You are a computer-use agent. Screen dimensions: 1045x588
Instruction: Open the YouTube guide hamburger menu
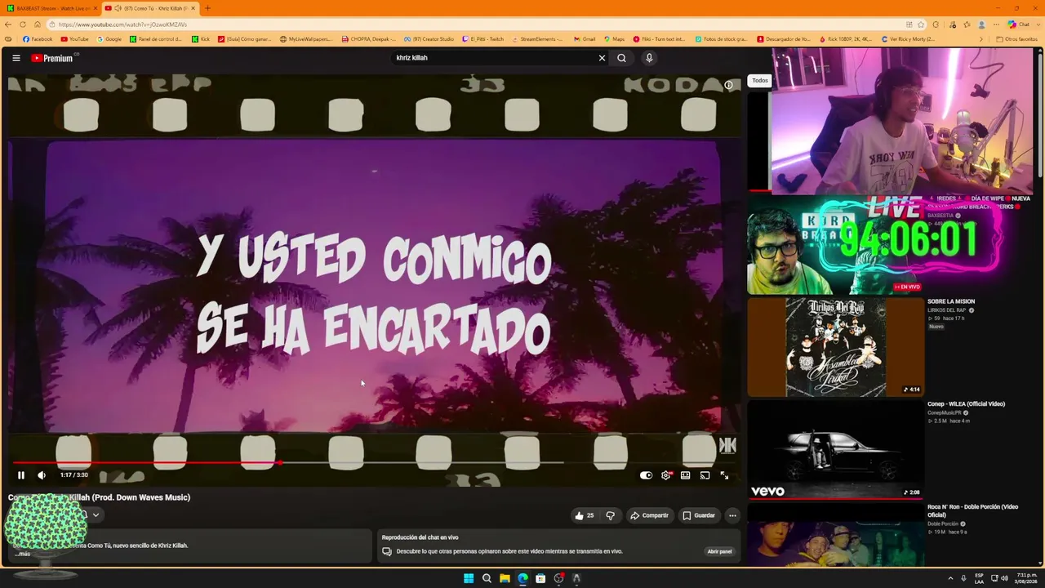pos(16,58)
